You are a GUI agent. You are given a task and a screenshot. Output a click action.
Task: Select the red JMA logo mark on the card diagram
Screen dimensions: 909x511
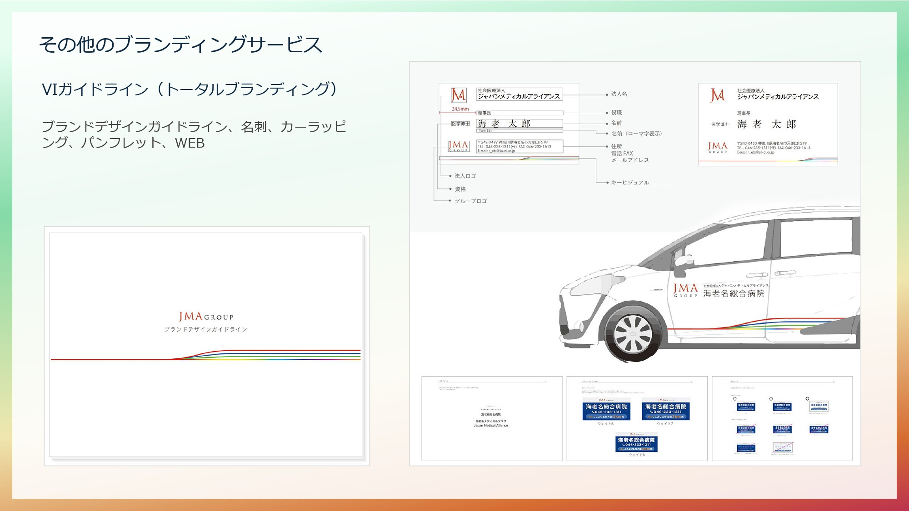[458, 95]
